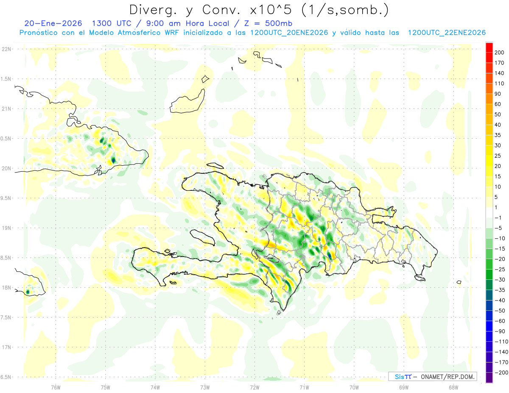Click the latitude label "20N"
This screenshot has height=393, width=509.
pyautogui.click(x=7, y=168)
